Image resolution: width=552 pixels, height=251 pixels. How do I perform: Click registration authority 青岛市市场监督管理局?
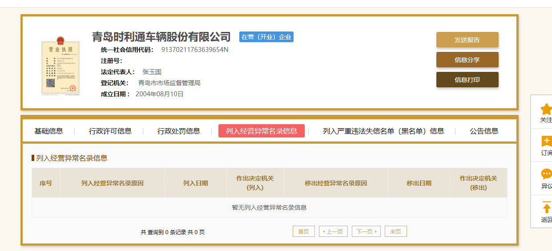click(169, 83)
